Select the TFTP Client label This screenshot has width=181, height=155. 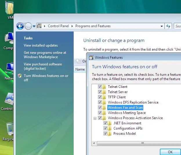click(x=117, y=97)
